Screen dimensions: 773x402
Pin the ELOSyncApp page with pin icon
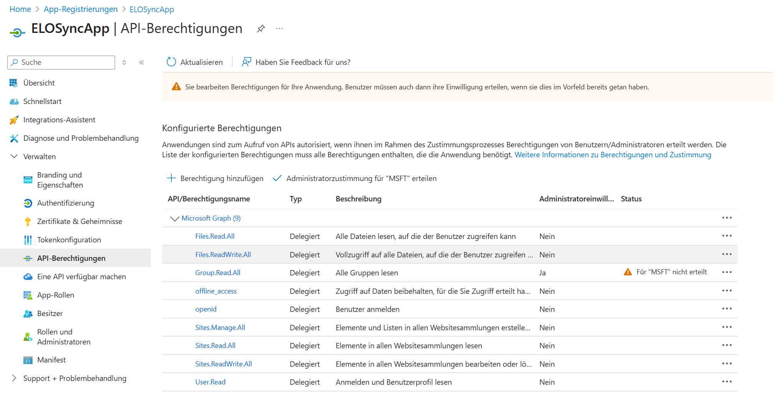tap(261, 29)
